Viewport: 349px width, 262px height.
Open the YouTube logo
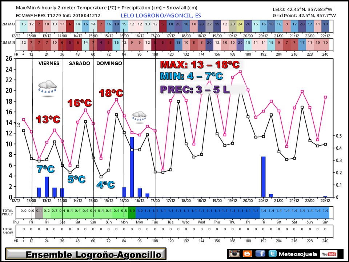(x=329, y=254)
